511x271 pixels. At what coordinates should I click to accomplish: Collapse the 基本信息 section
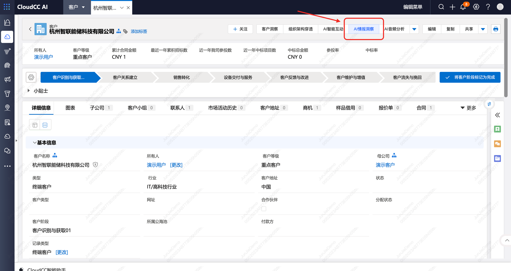(34, 143)
